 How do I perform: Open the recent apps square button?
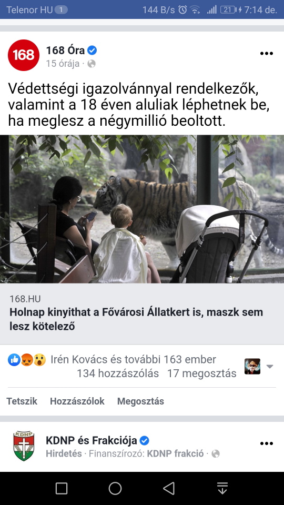pyautogui.click(x=62, y=488)
